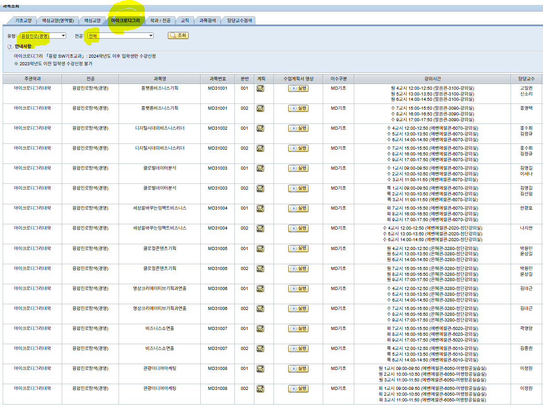The image size is (543, 405).
Task: Open plan icon for 글로컬콘텐츠기획 section 001
Action: click(261, 249)
